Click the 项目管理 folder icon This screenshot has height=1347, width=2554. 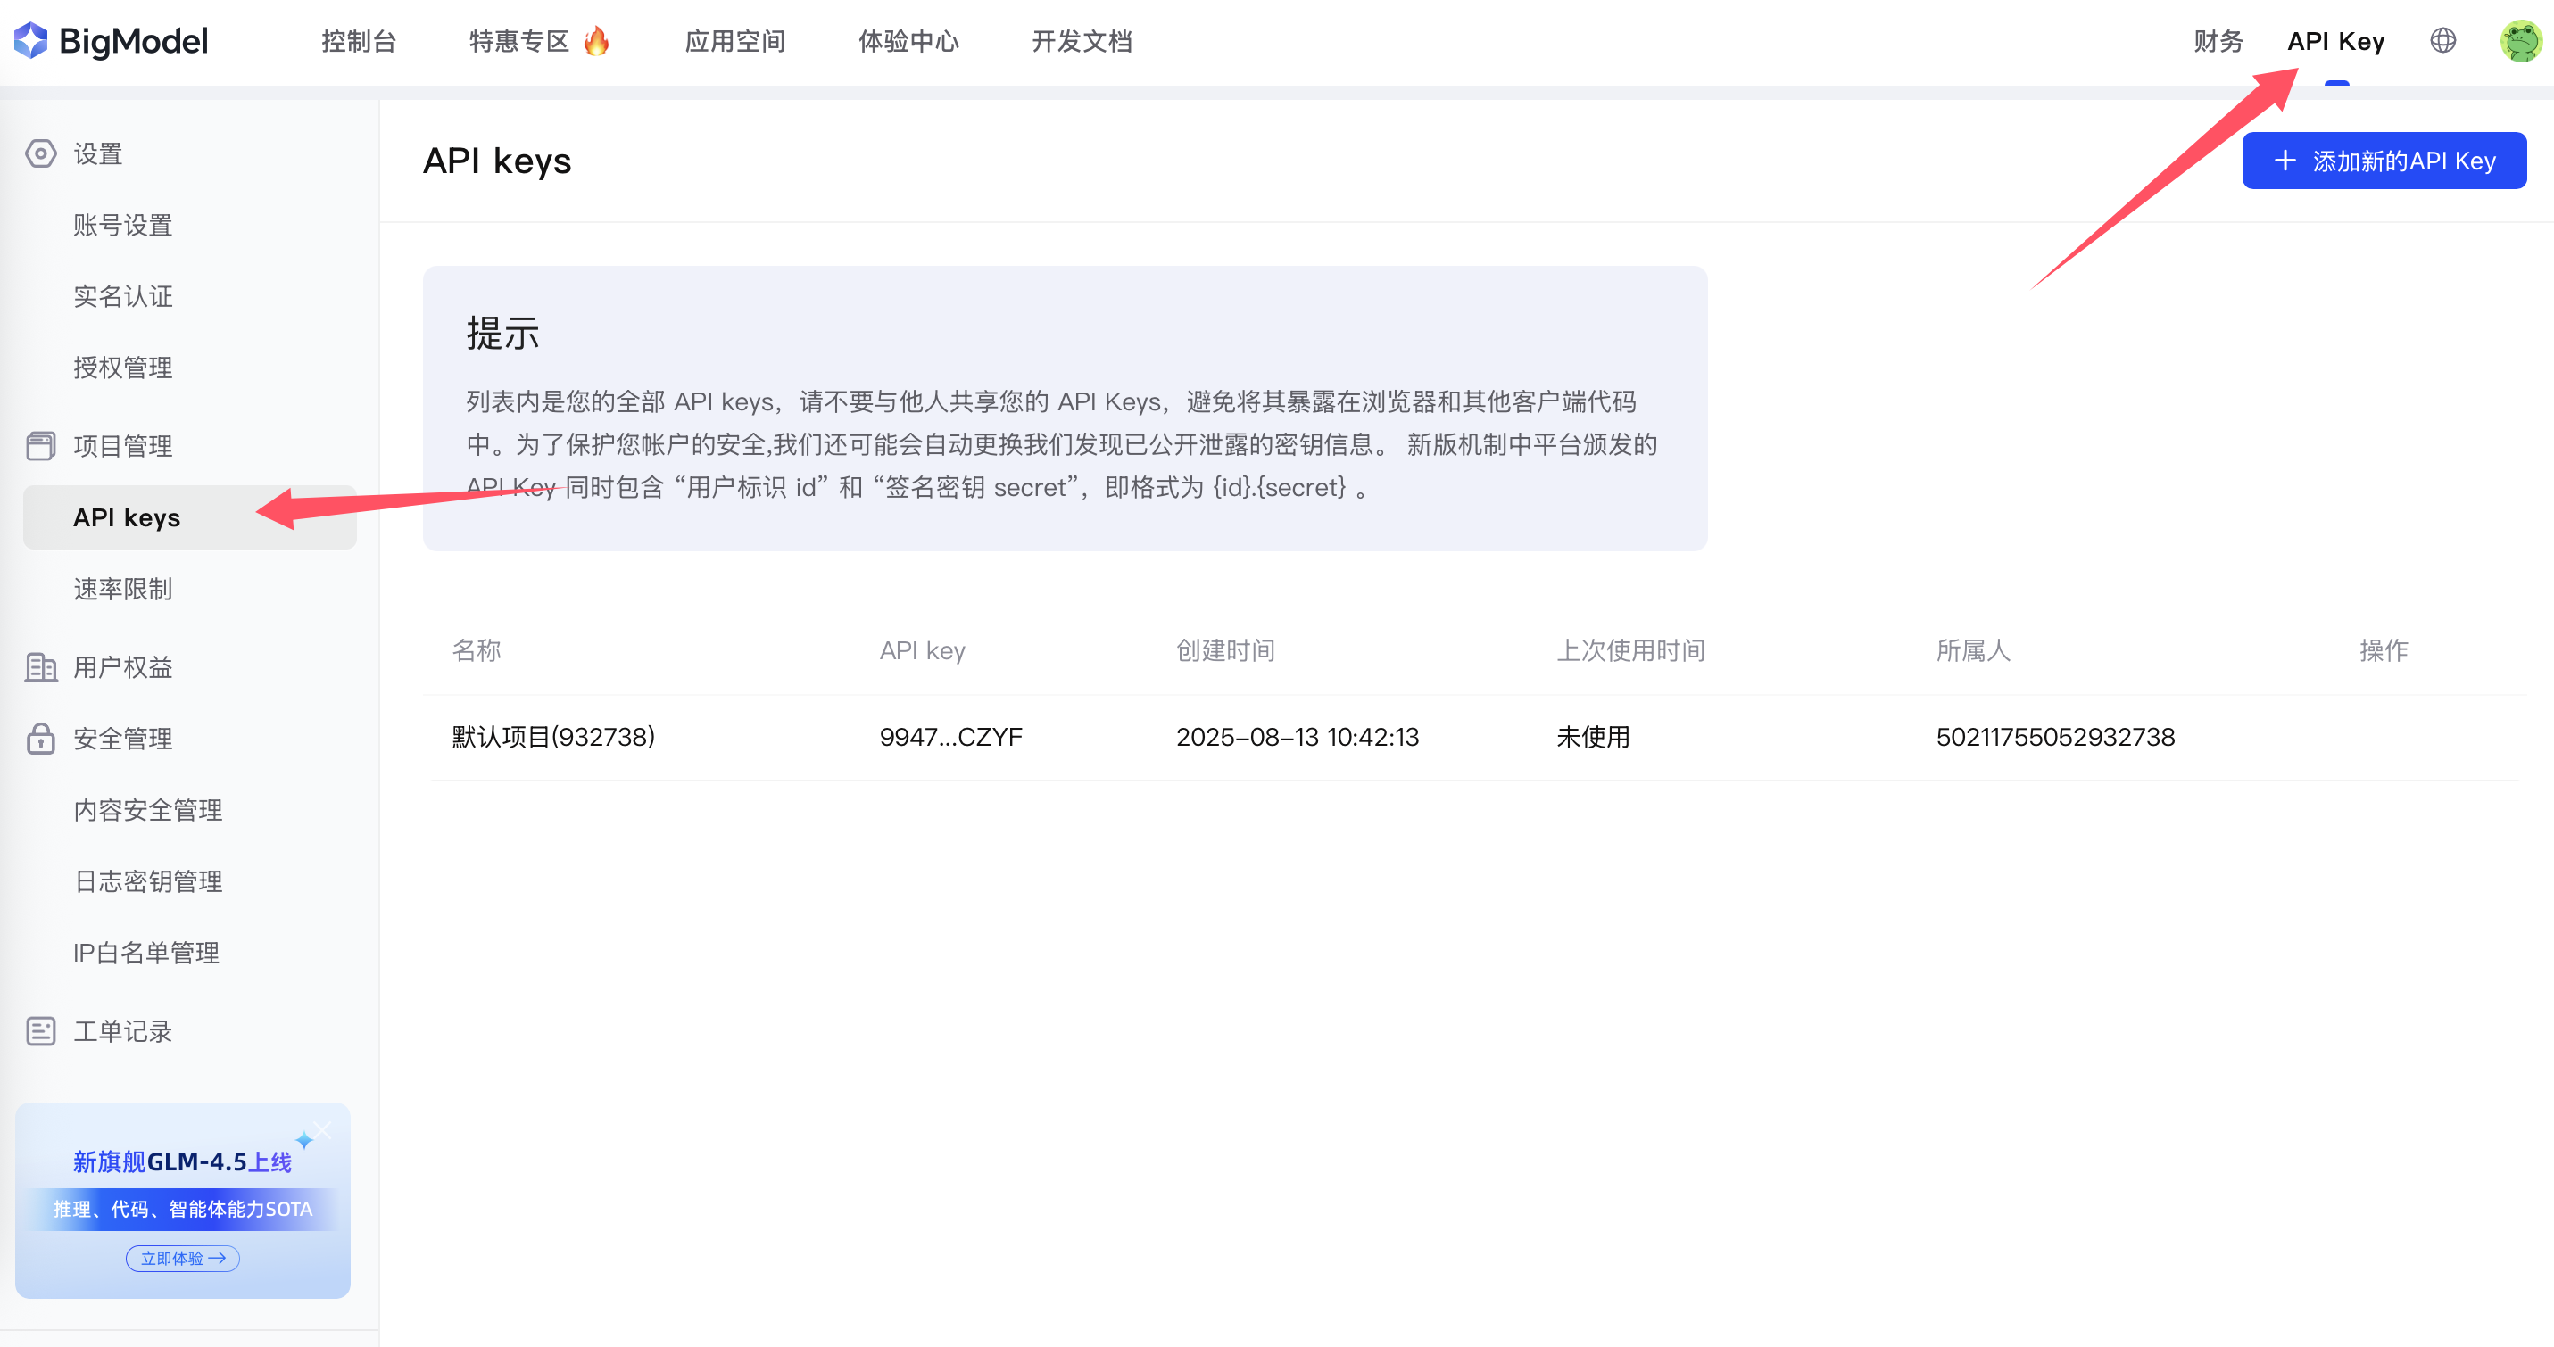pos(41,446)
